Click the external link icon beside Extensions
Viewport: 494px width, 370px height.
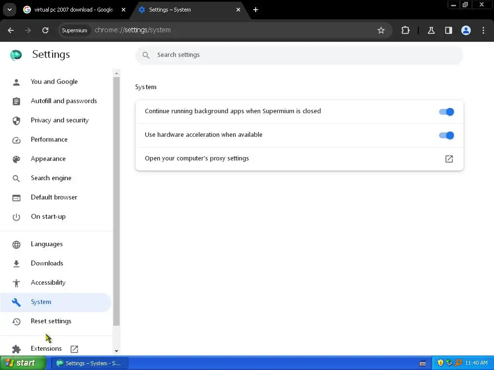point(74,349)
